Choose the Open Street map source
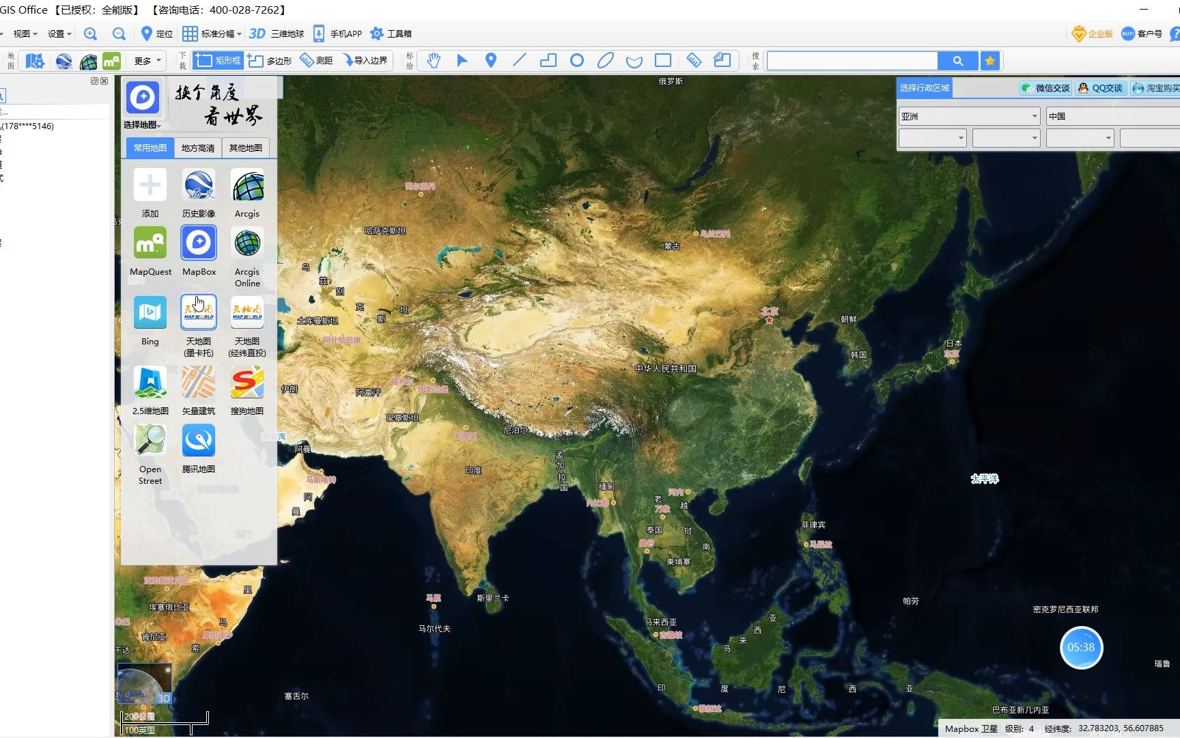The image size is (1180, 738). pyautogui.click(x=150, y=454)
